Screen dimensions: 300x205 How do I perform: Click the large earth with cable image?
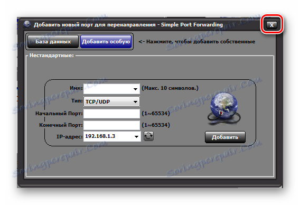[224, 108]
